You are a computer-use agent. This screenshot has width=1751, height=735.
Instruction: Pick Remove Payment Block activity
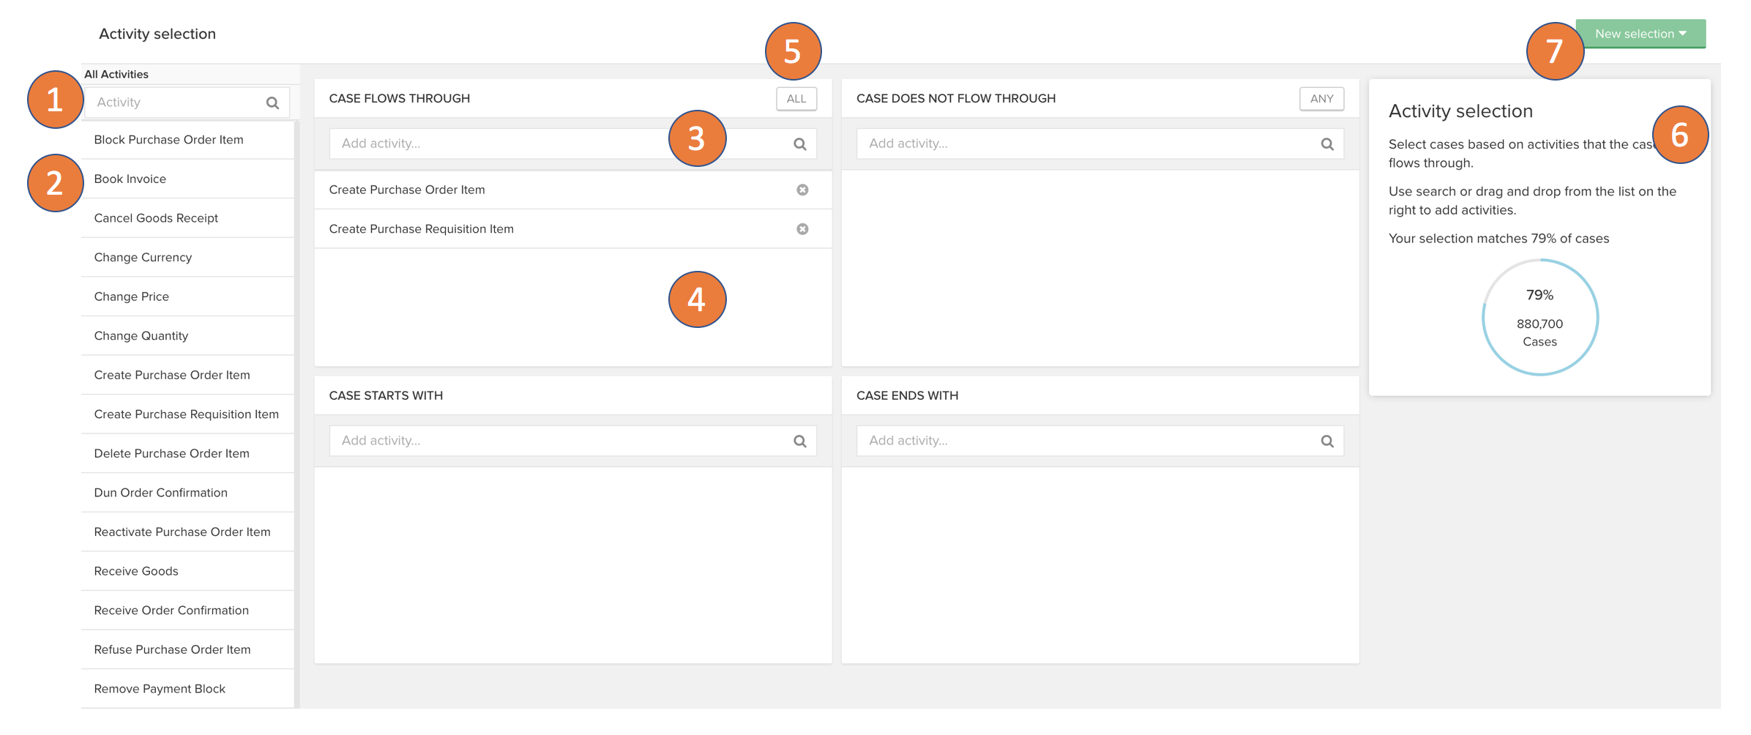tap(160, 689)
